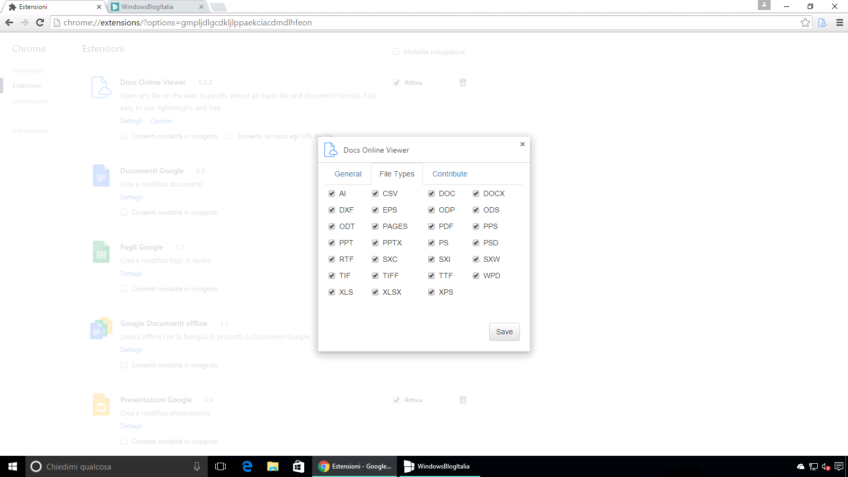Open File Explorer from the taskbar

(x=273, y=466)
